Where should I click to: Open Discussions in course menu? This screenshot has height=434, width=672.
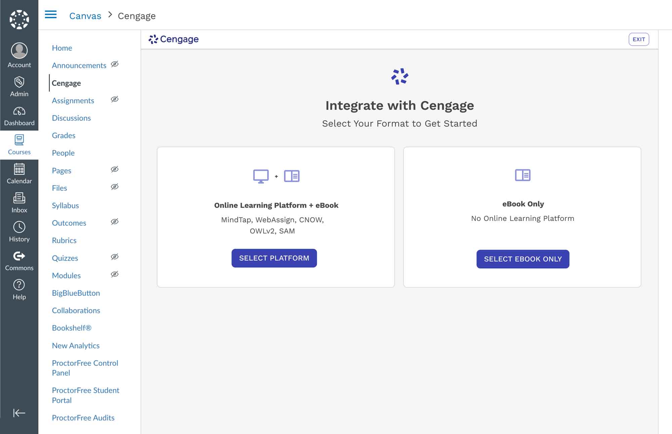click(71, 118)
